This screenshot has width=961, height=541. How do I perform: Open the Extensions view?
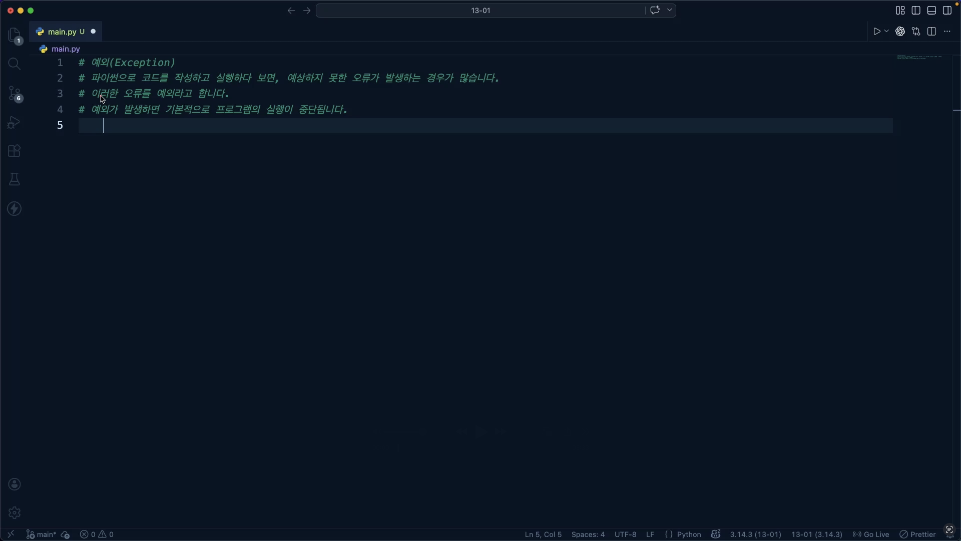pyautogui.click(x=15, y=151)
